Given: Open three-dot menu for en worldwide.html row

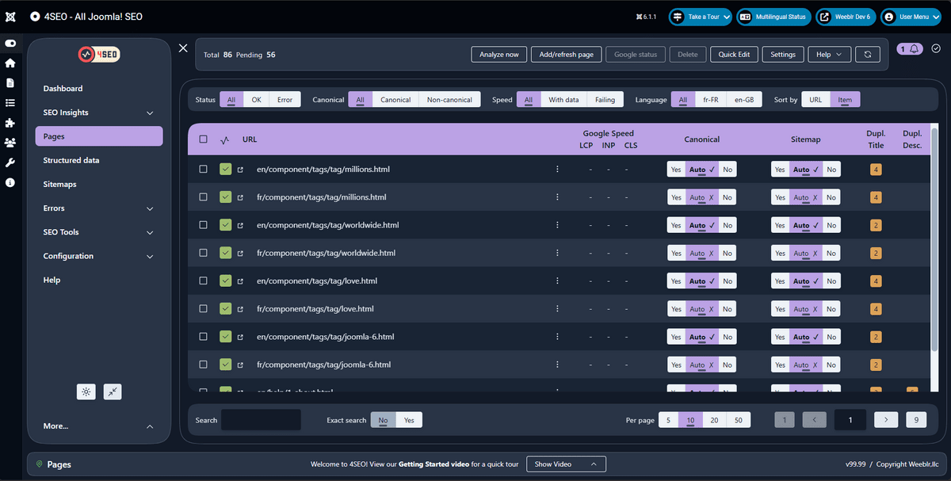Looking at the screenshot, I should point(557,225).
